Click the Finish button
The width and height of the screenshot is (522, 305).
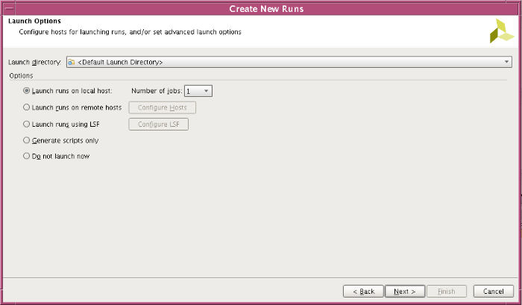pos(446,291)
